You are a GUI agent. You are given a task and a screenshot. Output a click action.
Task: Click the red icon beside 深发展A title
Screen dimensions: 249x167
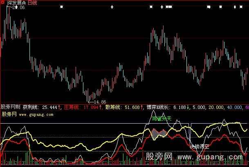tap(2, 2)
